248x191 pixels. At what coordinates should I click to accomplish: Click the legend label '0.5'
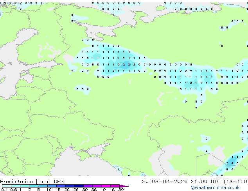click(x=14, y=189)
